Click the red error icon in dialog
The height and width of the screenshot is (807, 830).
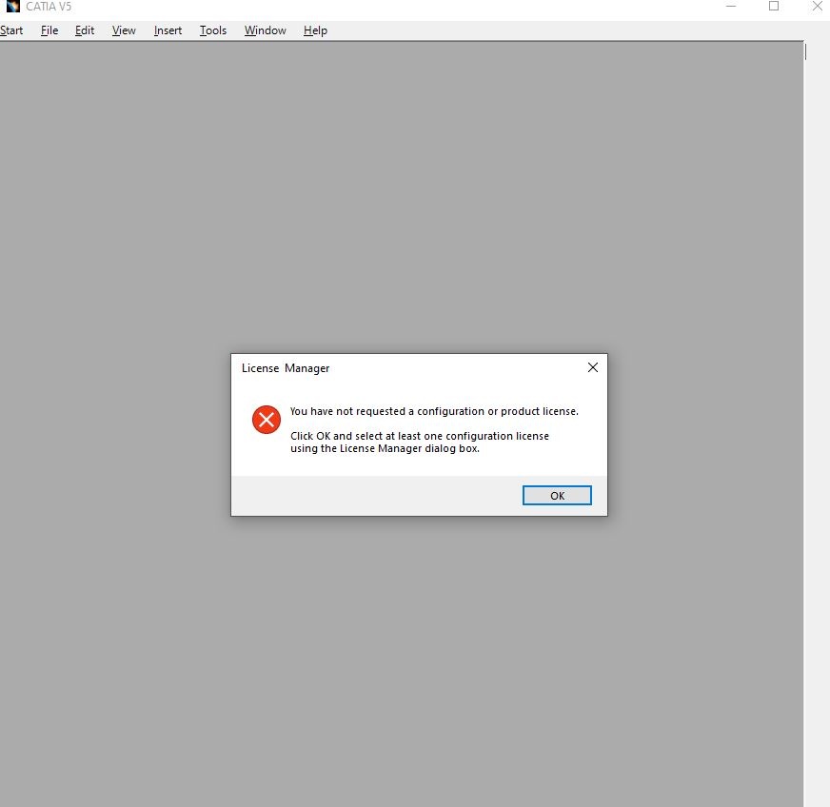(x=267, y=420)
